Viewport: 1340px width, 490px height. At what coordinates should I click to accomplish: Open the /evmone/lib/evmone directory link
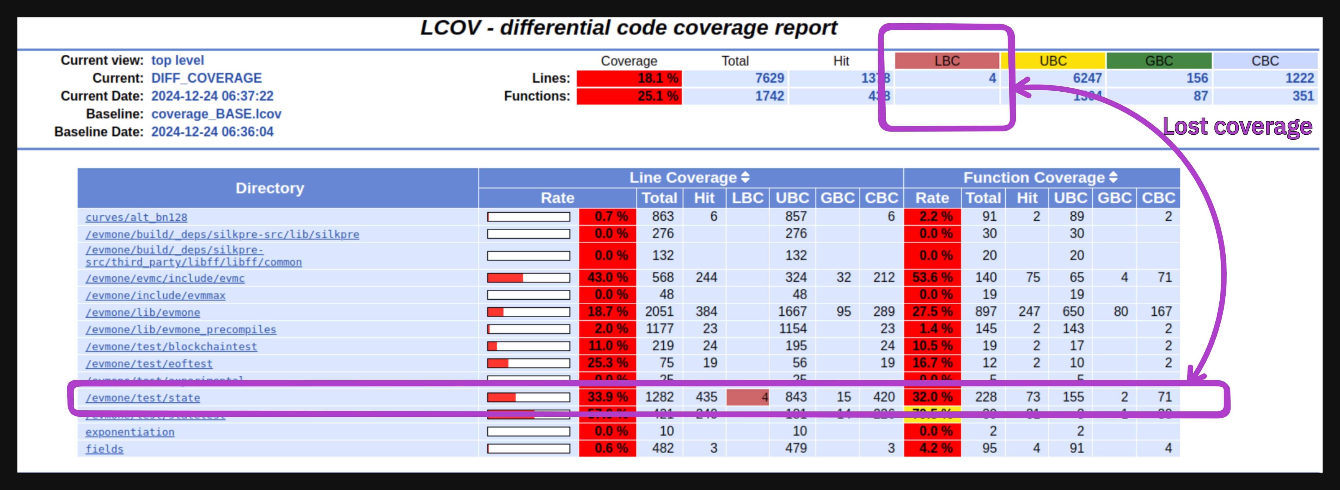[x=143, y=312]
